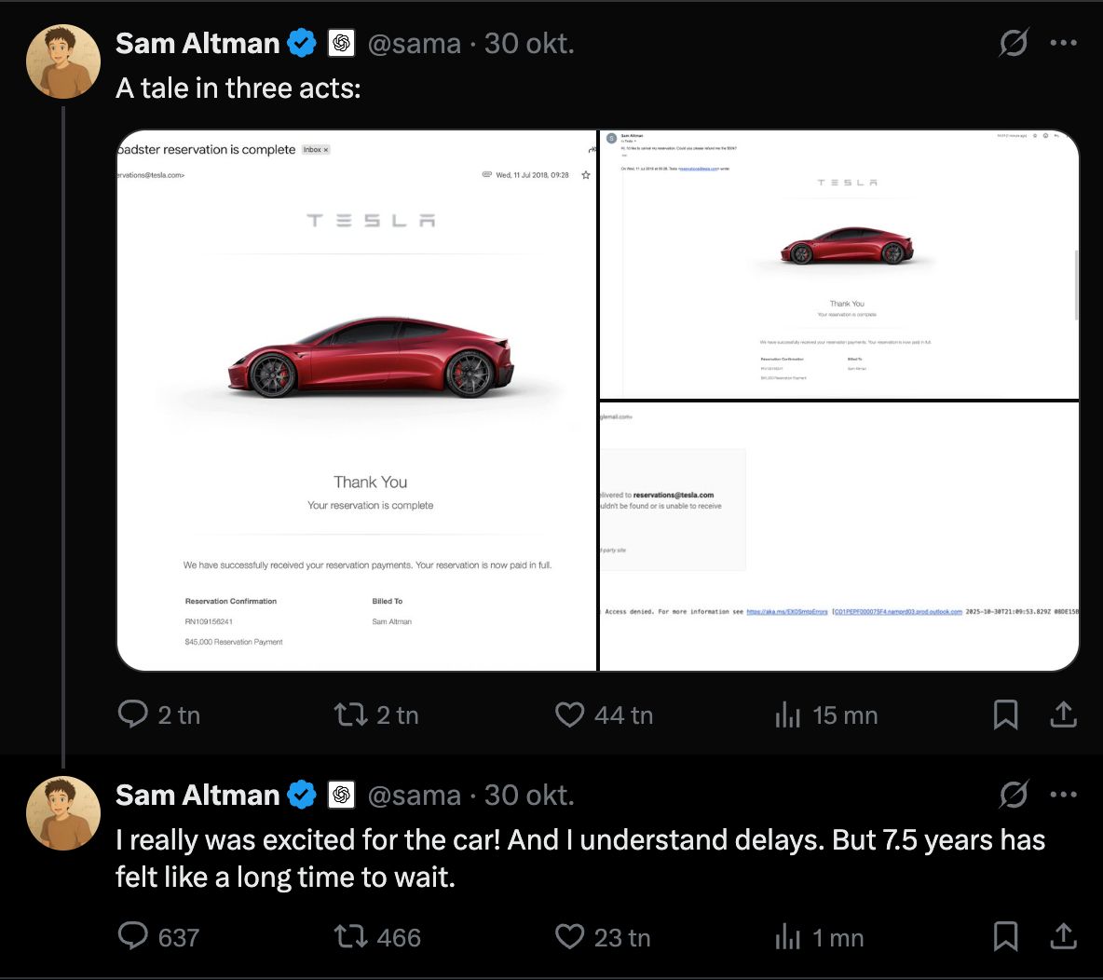Like the second tweet with 23 tn likes
Viewport: 1103px width, 980px height.
pos(569,936)
